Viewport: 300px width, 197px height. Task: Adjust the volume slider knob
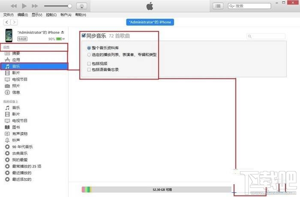tap(70, 6)
